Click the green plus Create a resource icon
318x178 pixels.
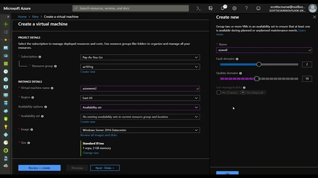(6, 24)
